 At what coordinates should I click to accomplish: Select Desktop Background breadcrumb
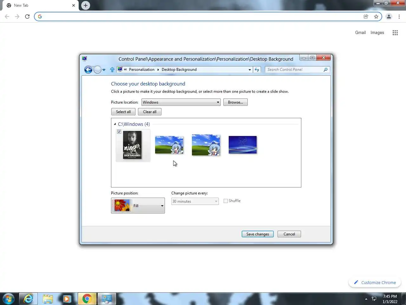(179, 70)
